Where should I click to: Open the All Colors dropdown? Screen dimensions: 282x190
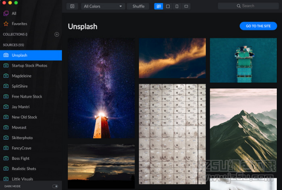pyautogui.click(x=103, y=6)
